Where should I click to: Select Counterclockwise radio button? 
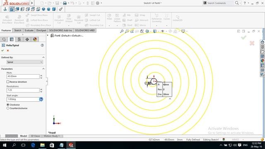pos(8,108)
